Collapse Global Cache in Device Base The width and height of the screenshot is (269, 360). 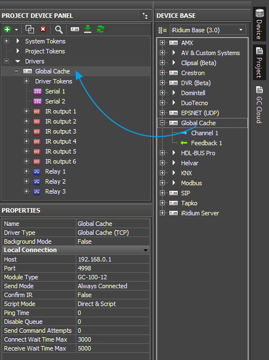(x=163, y=123)
